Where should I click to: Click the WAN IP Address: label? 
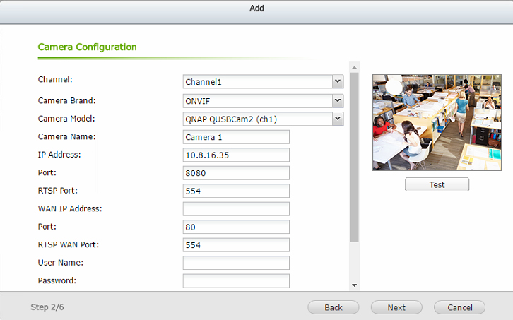(70, 208)
